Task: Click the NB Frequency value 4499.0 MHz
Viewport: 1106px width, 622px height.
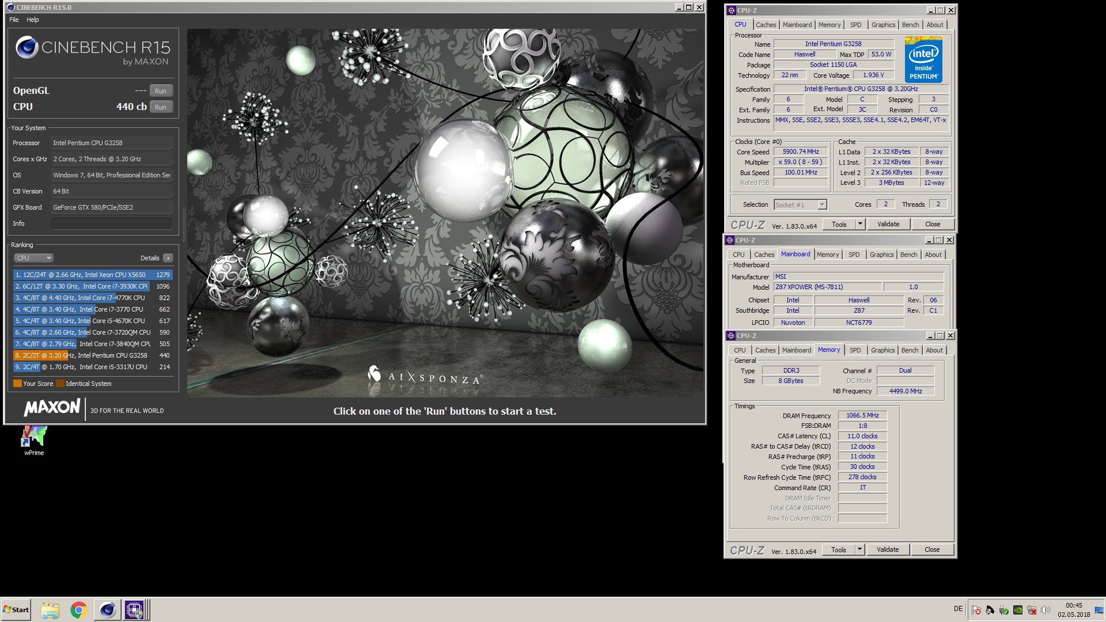Action: (906, 391)
